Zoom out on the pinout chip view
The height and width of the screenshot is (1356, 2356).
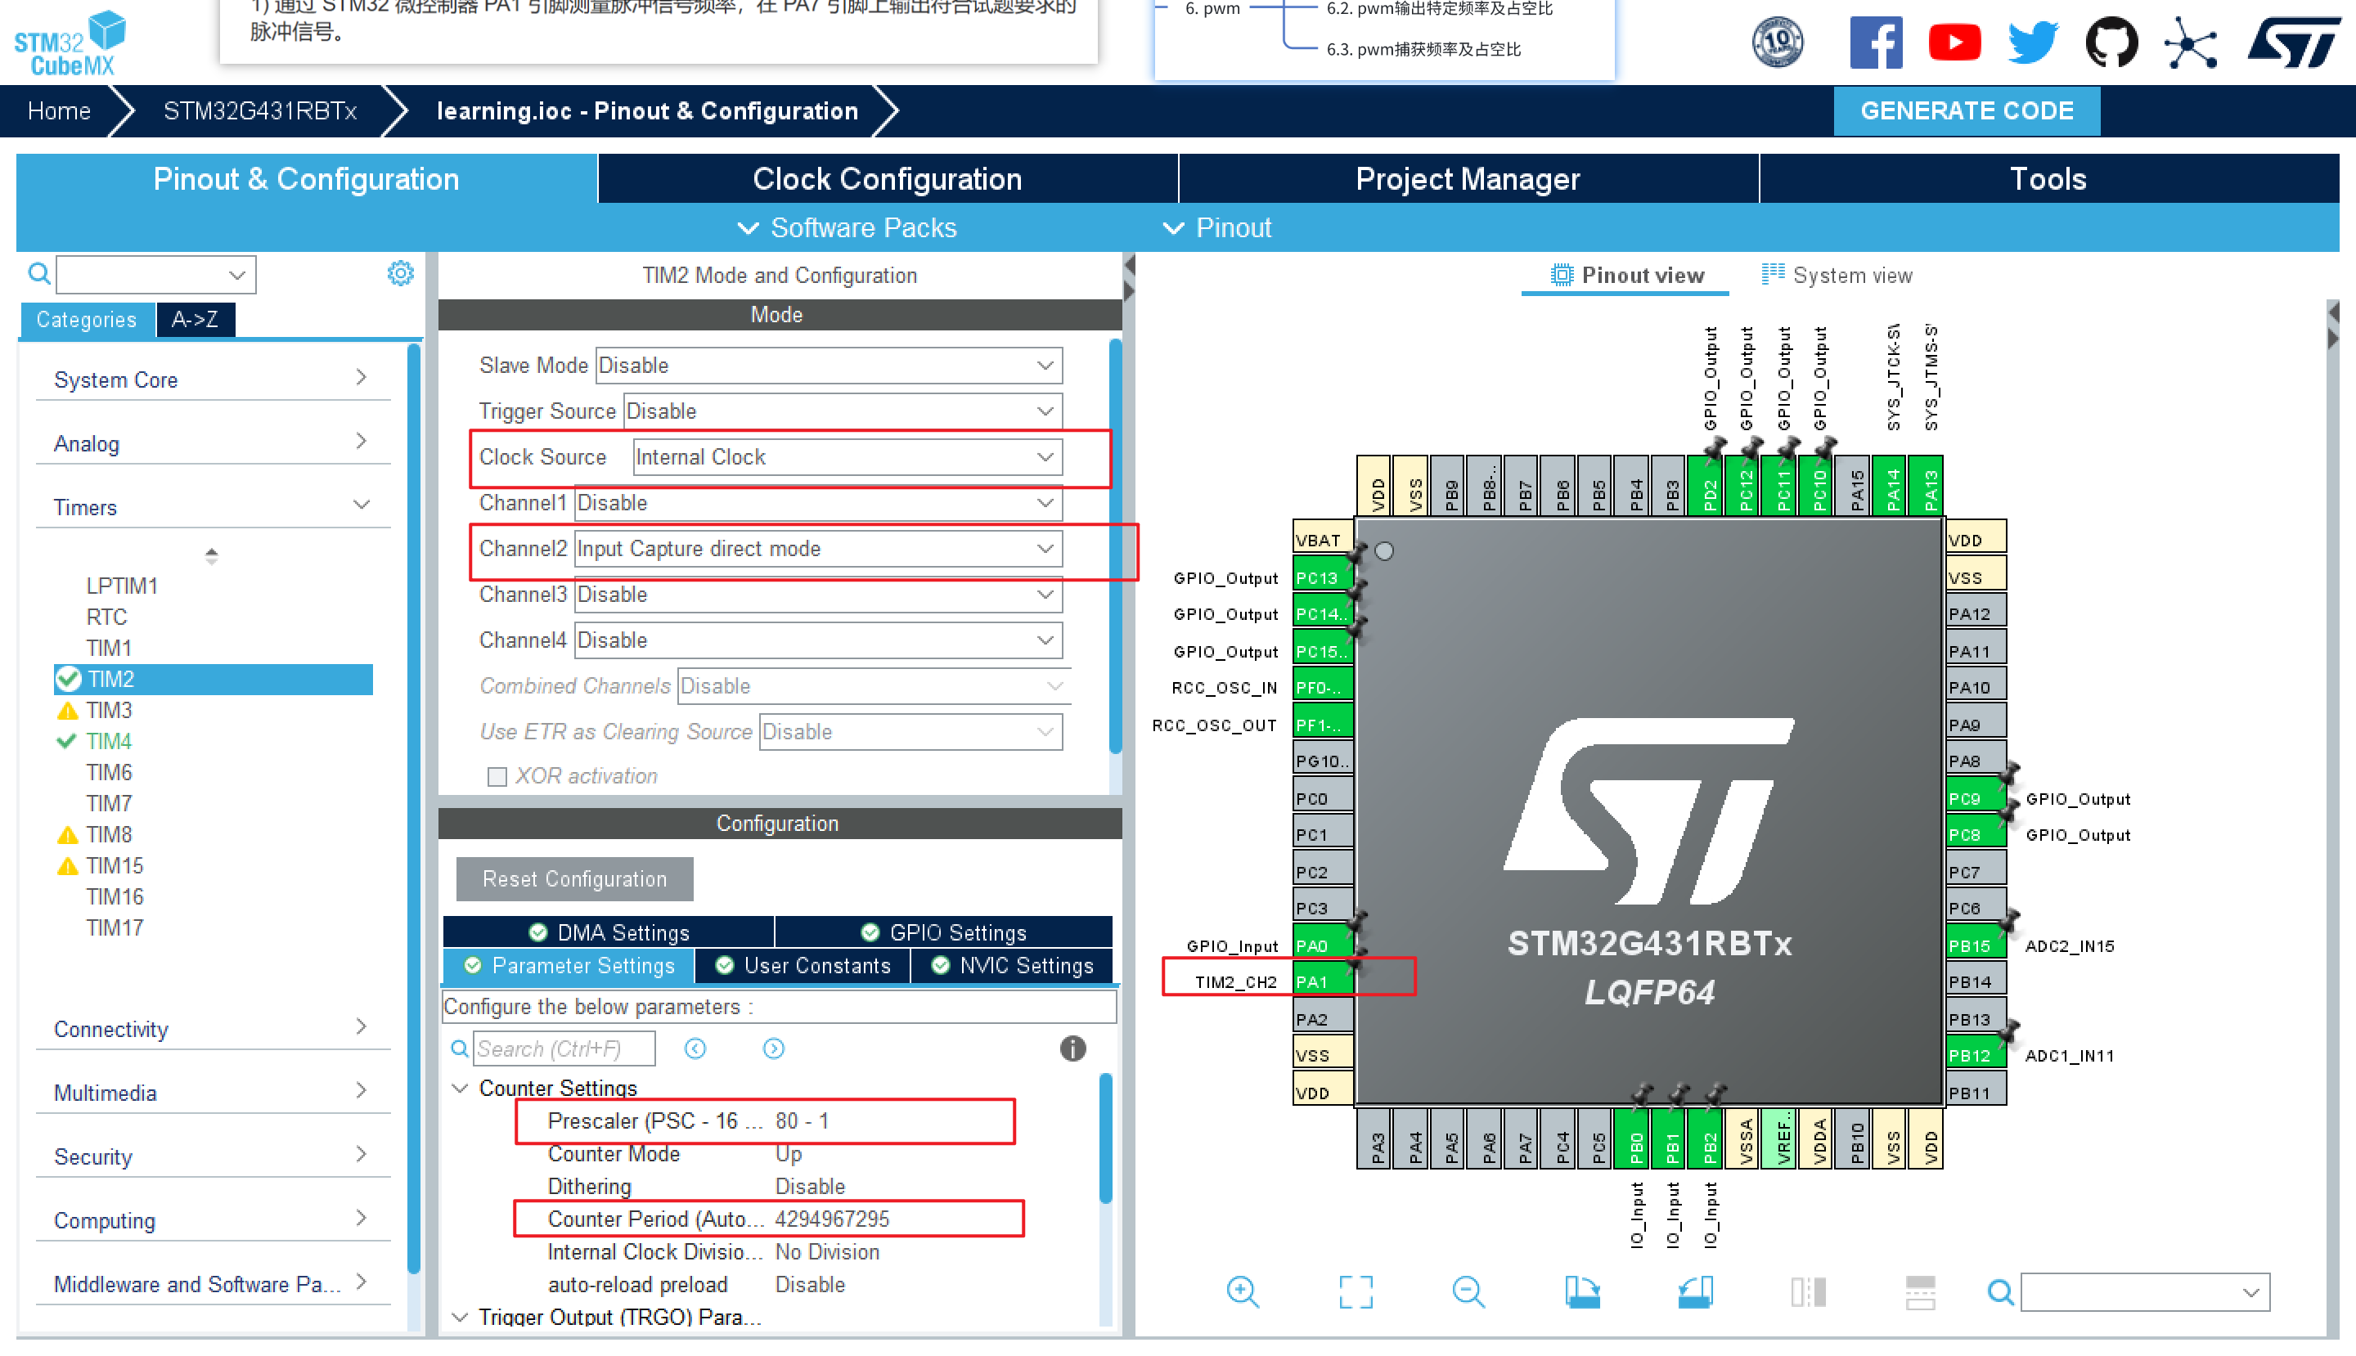click(x=1469, y=1291)
